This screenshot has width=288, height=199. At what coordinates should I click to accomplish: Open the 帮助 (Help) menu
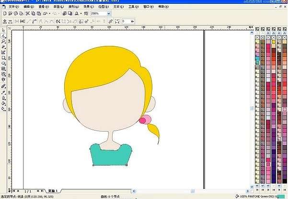(163, 7)
